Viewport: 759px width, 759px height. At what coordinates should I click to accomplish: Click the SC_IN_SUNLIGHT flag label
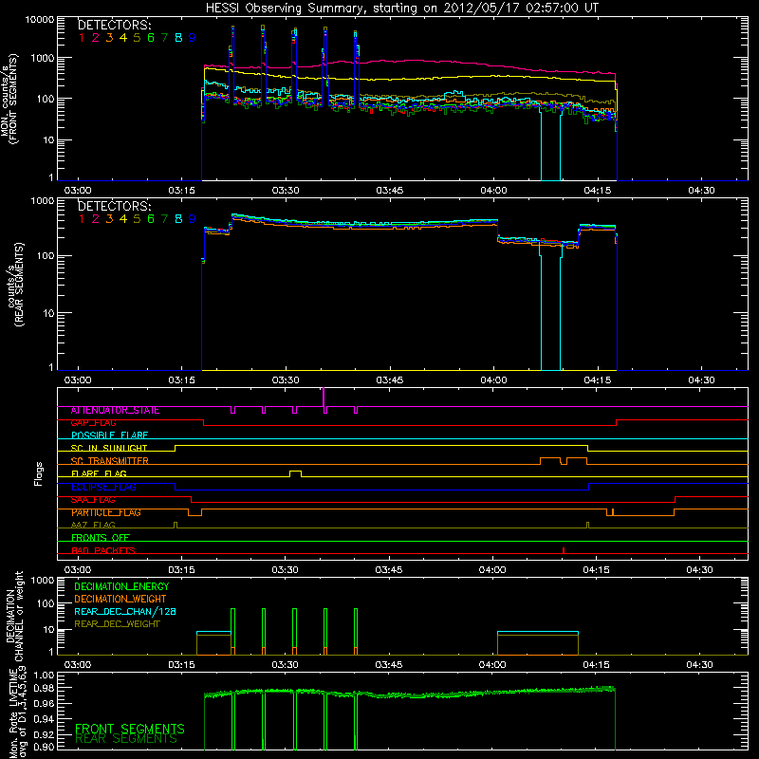click(109, 448)
